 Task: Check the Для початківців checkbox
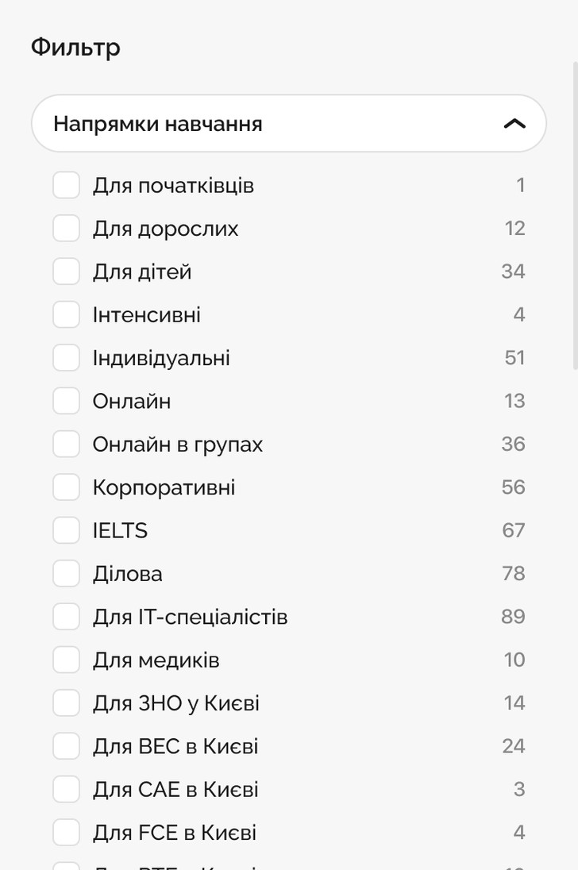(x=66, y=185)
